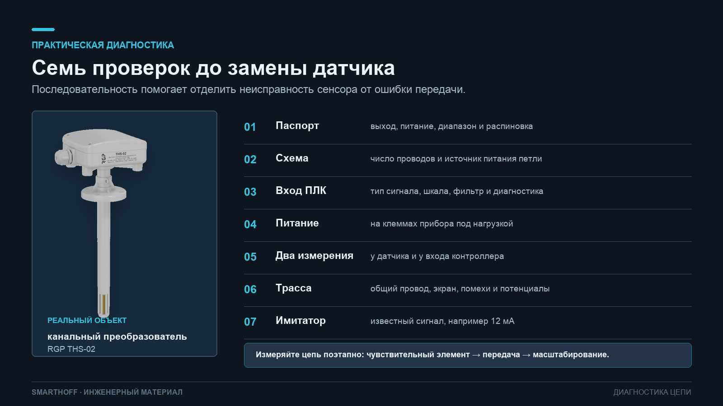The height and width of the screenshot is (406, 723).
Task: Select the step title 'Имитатор'
Action: [300, 321]
